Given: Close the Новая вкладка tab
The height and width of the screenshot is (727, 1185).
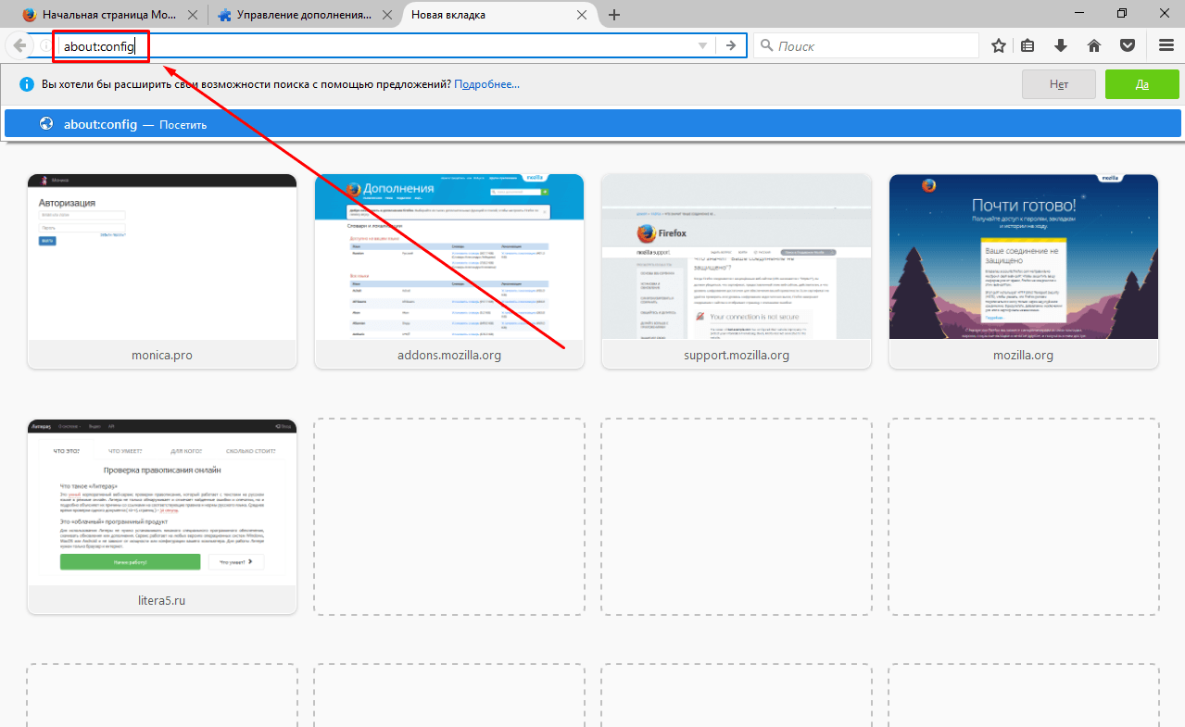Looking at the screenshot, I should tap(582, 15).
